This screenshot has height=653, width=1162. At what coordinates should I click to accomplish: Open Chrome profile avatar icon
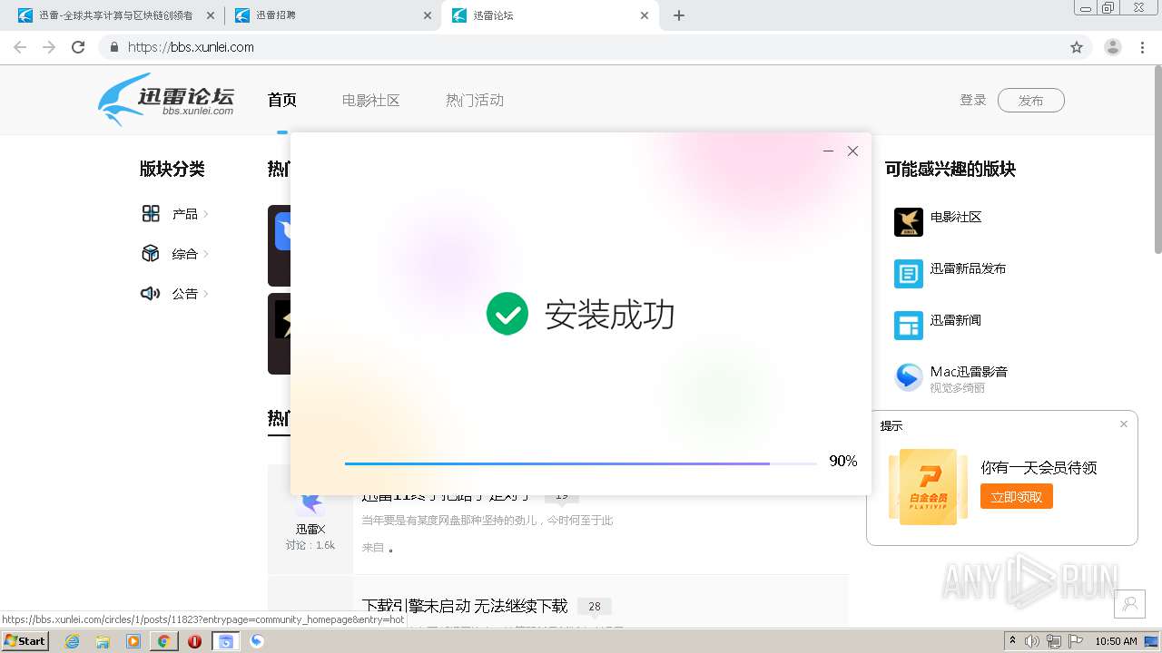pyautogui.click(x=1113, y=47)
